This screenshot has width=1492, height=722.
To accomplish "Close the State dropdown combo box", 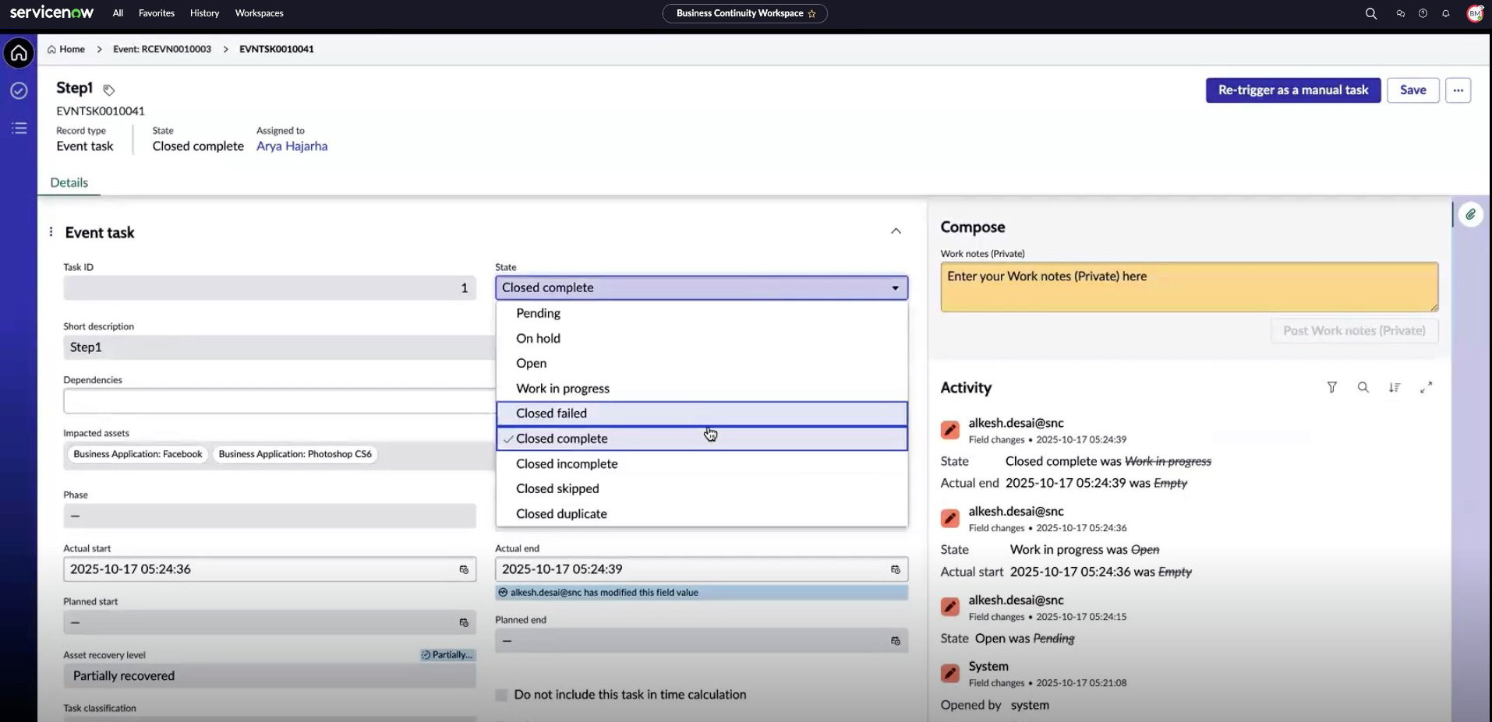I will tap(702, 287).
